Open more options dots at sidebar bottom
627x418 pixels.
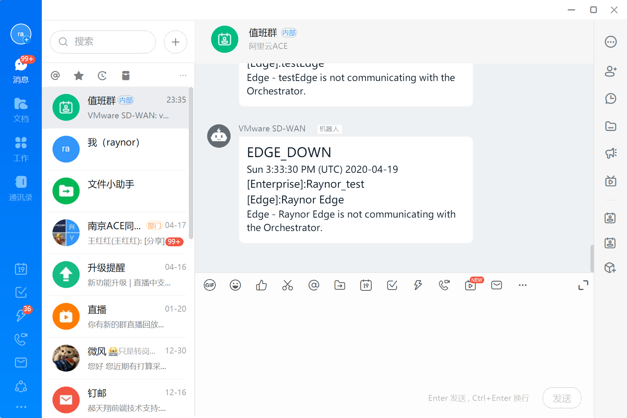click(21, 407)
